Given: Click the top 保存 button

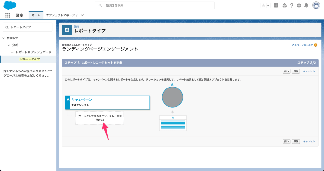Looking at the screenshot, I should [x=296, y=71].
